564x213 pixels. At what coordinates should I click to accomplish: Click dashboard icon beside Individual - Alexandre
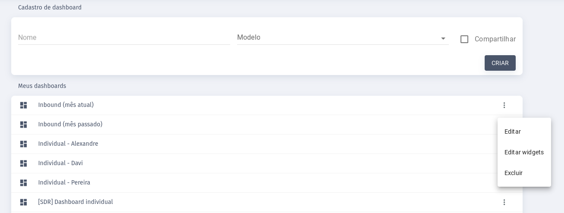pos(23,144)
